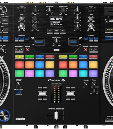This screenshot has width=113, height=129.
Task: Click the last right FX Select button
Action: point(96,38)
